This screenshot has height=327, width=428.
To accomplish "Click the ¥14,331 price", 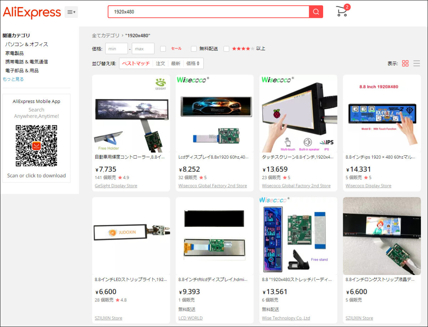I will coord(358,169).
